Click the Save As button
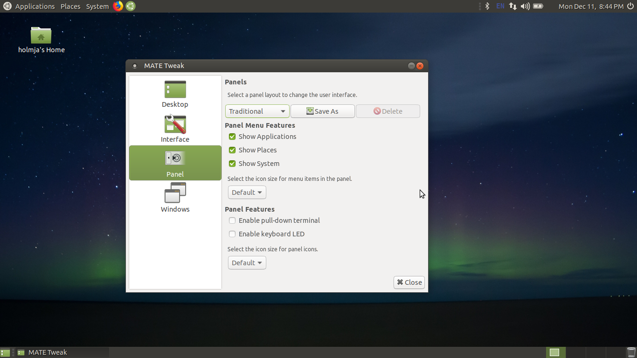The height and width of the screenshot is (358, 637). pyautogui.click(x=323, y=111)
